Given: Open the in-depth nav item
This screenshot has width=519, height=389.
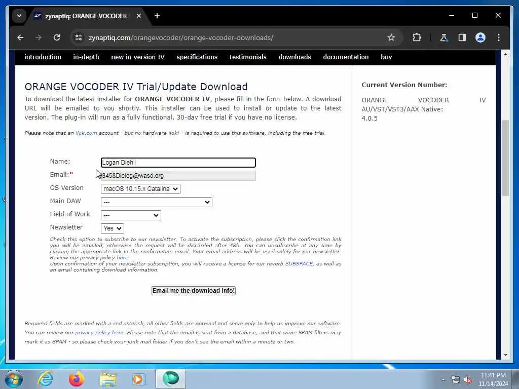Looking at the screenshot, I should click(86, 57).
